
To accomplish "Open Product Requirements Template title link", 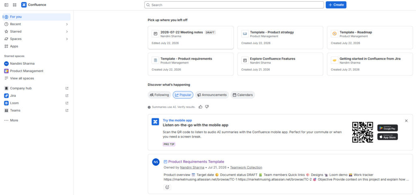I will click(196, 162).
